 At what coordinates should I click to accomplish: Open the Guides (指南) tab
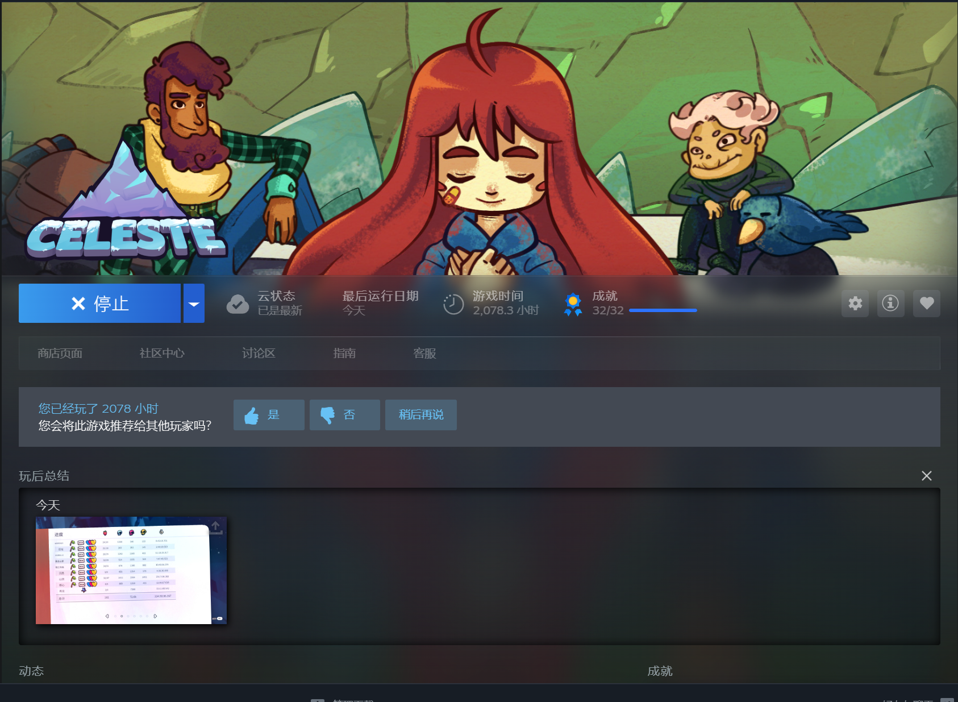click(344, 354)
